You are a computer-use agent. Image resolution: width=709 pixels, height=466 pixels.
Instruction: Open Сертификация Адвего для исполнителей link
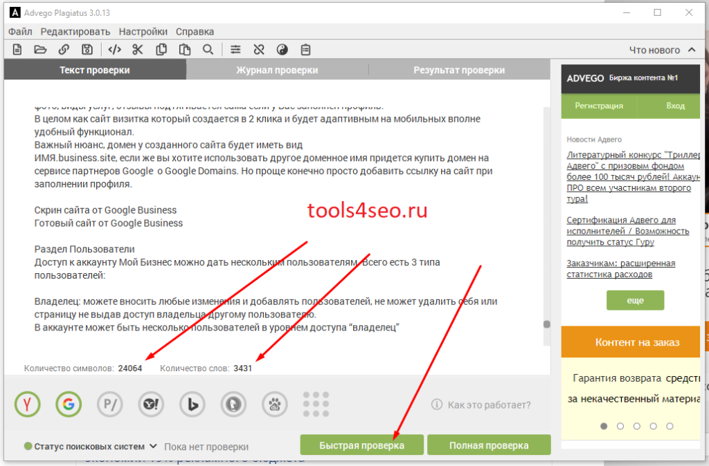pyautogui.click(x=627, y=231)
